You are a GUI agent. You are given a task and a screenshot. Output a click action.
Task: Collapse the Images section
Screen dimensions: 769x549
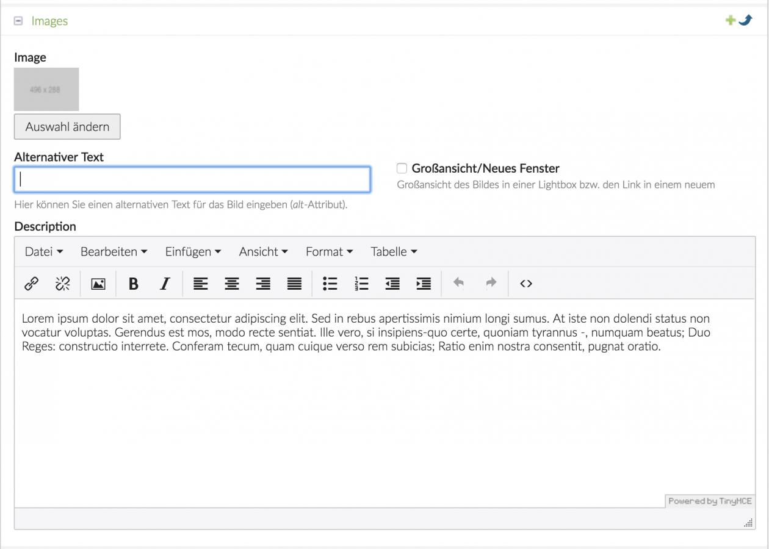(x=18, y=21)
